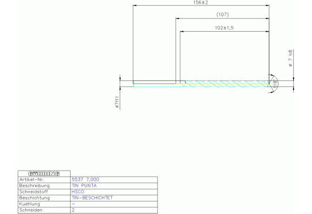Viewport: 312px width, 214px height.
Task: Click the 118° point angle label
Action: [275, 84]
